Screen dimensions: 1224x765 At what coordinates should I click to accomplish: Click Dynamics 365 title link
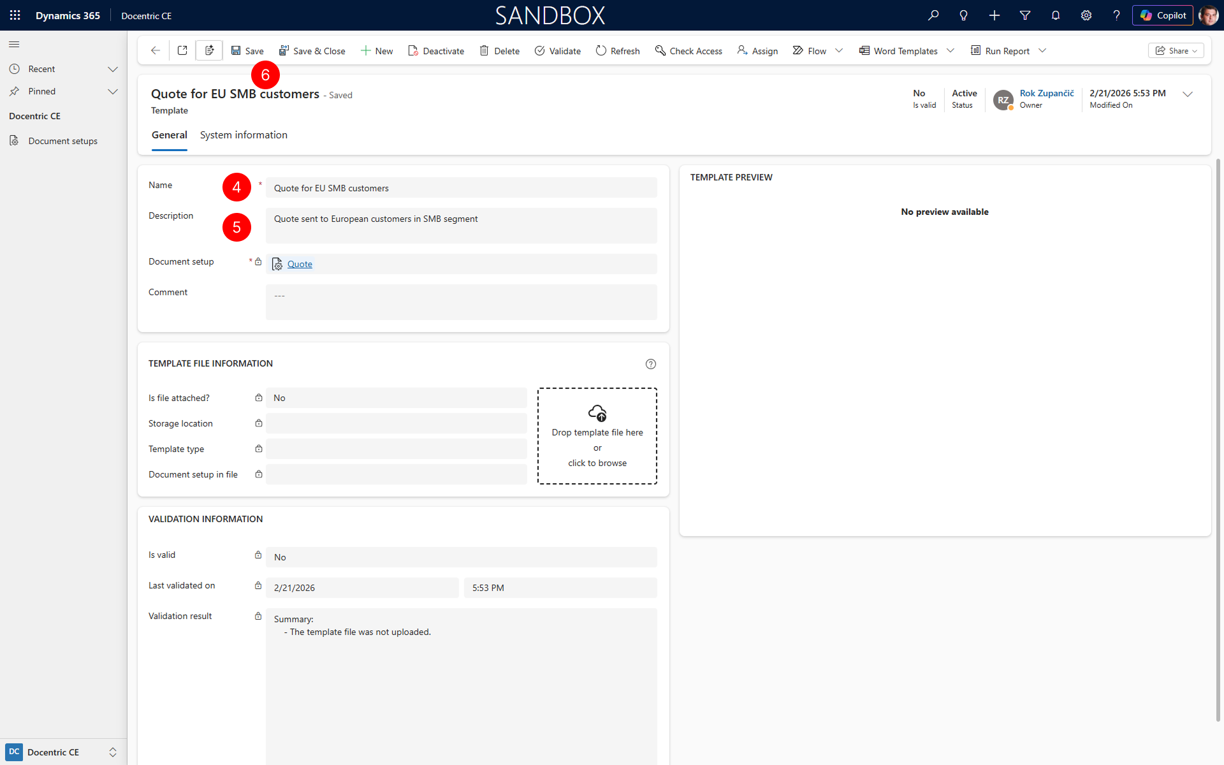click(x=68, y=15)
